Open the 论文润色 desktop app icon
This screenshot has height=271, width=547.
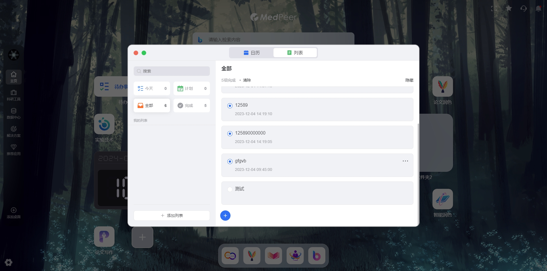point(443,86)
